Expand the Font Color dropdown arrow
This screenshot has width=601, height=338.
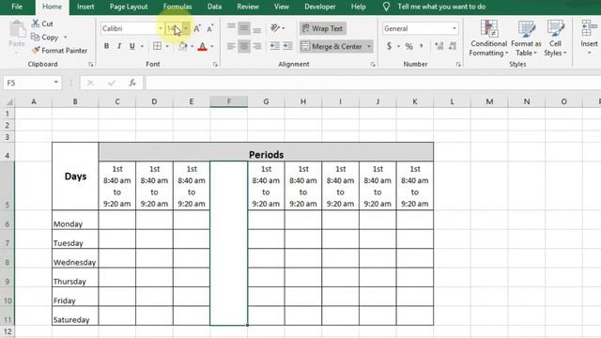(x=212, y=46)
